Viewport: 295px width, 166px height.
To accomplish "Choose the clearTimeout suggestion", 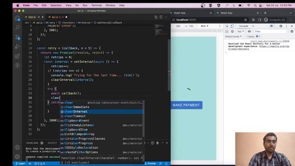I will point(101,116).
